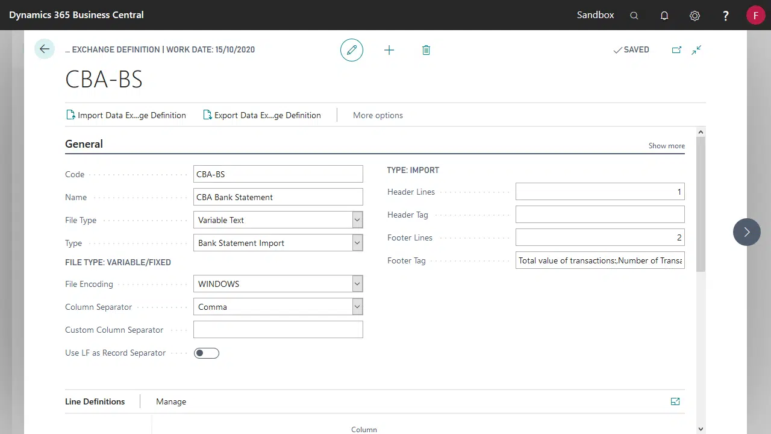Screen dimensions: 771x434
Task: Open this page in a new window
Action: 676,50
